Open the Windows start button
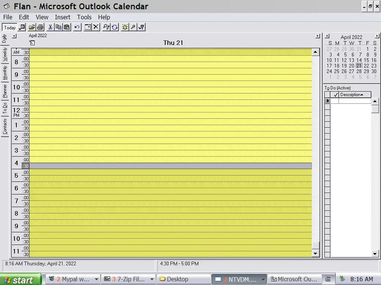Viewport: 381px width, 285px height. pyautogui.click(x=21, y=279)
